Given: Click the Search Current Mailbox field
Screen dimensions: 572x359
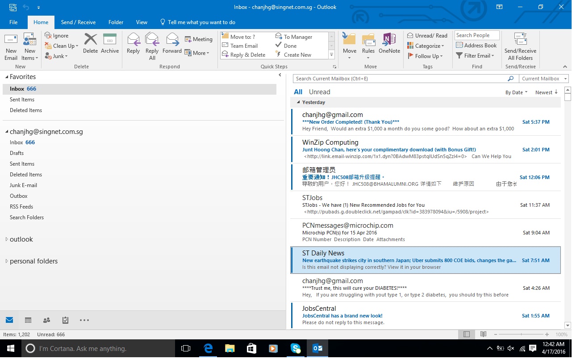Looking at the screenshot, I should click(400, 79).
